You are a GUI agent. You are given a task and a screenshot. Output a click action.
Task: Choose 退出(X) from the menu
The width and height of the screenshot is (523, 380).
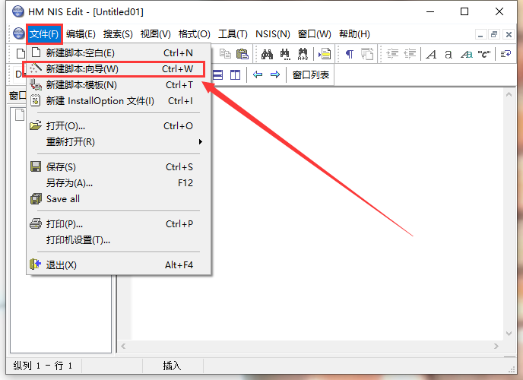pyautogui.click(x=119, y=265)
